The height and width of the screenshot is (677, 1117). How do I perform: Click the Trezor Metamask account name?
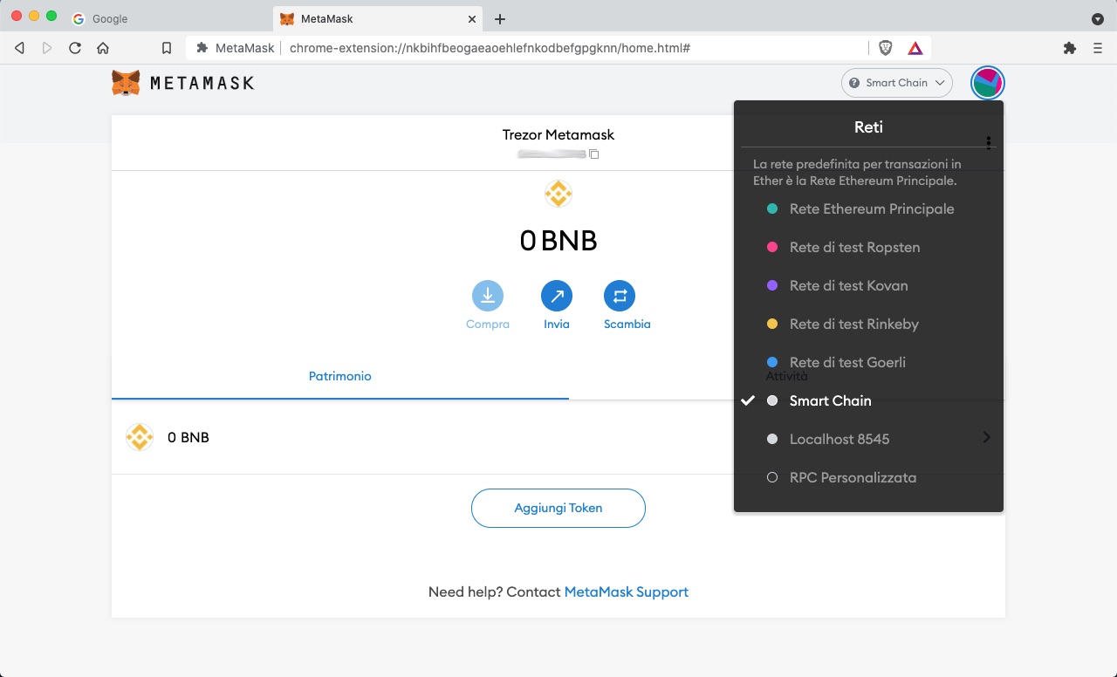pos(558,134)
